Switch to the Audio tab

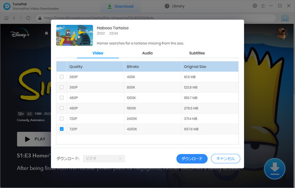[147, 53]
